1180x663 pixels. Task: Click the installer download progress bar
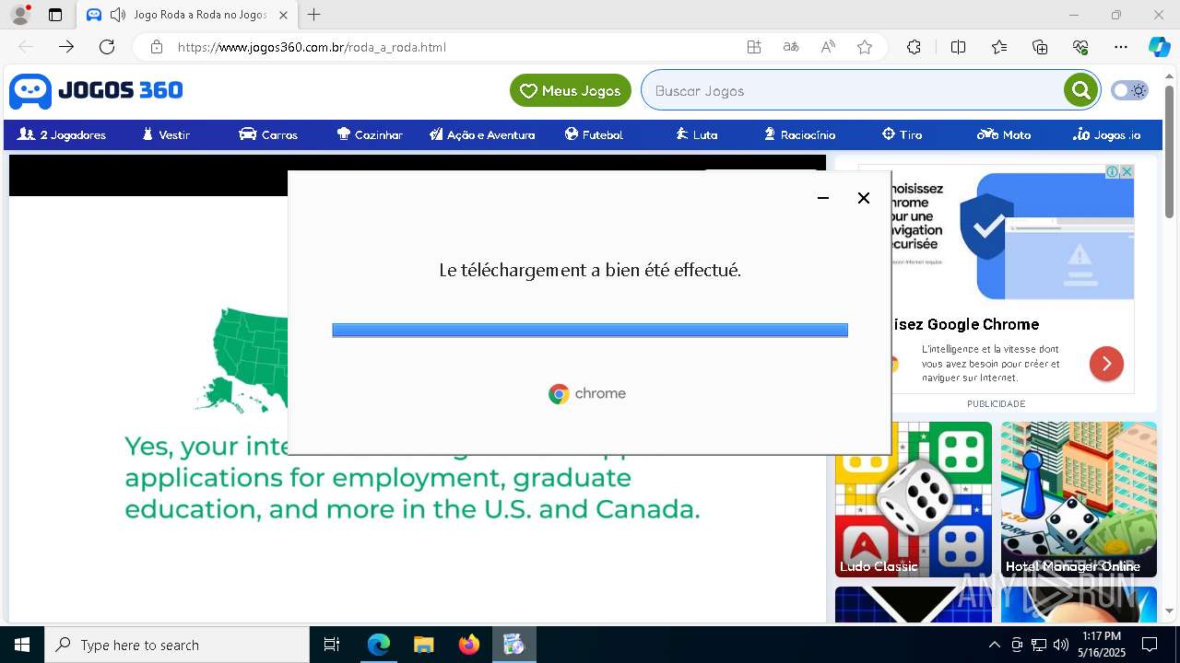[x=590, y=331]
